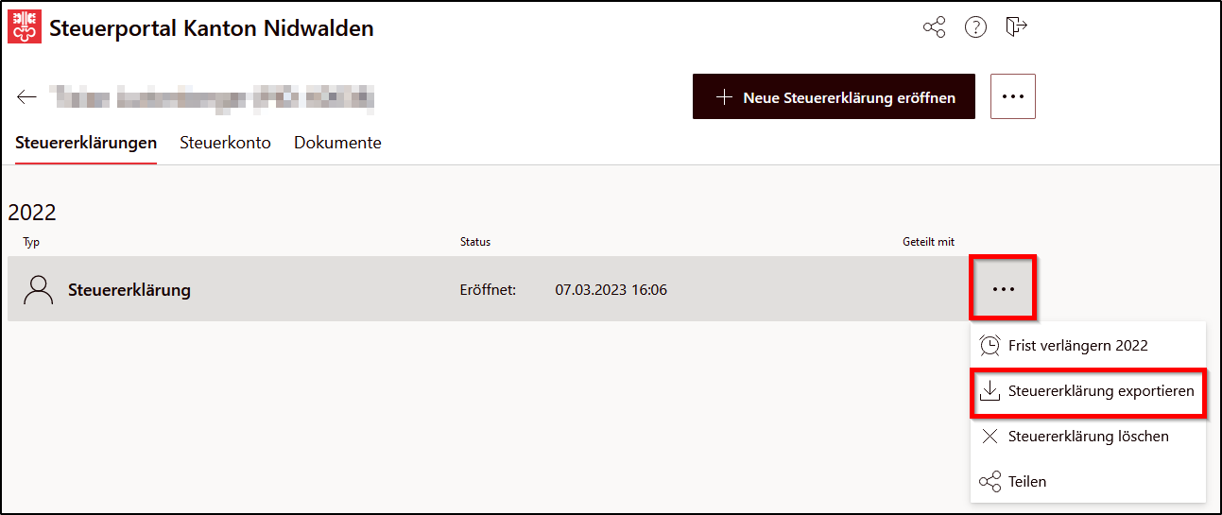Viewport: 1222px width, 515px height.
Task: Open the three-dot menu on the 2022 row
Action: (x=1004, y=288)
